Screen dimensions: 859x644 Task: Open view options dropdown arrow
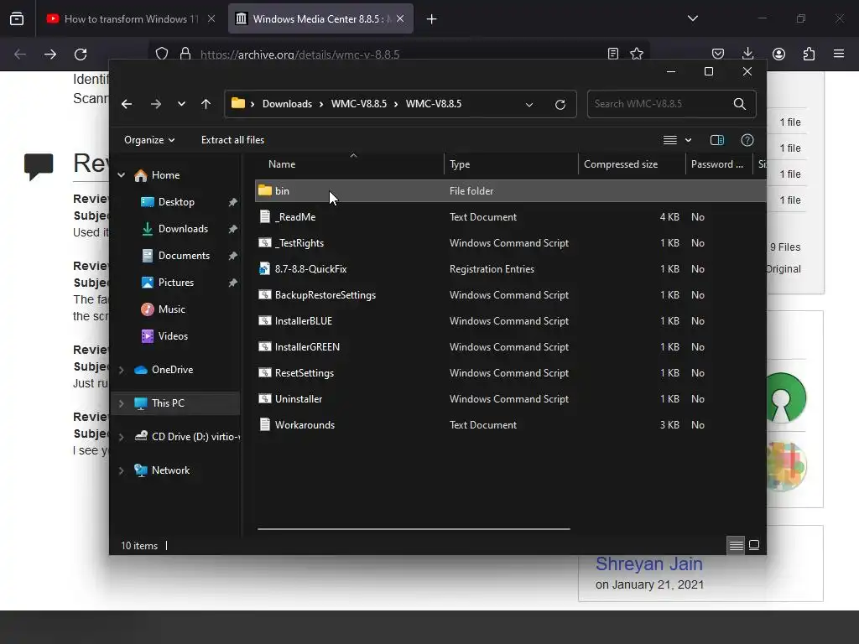pyautogui.click(x=688, y=140)
